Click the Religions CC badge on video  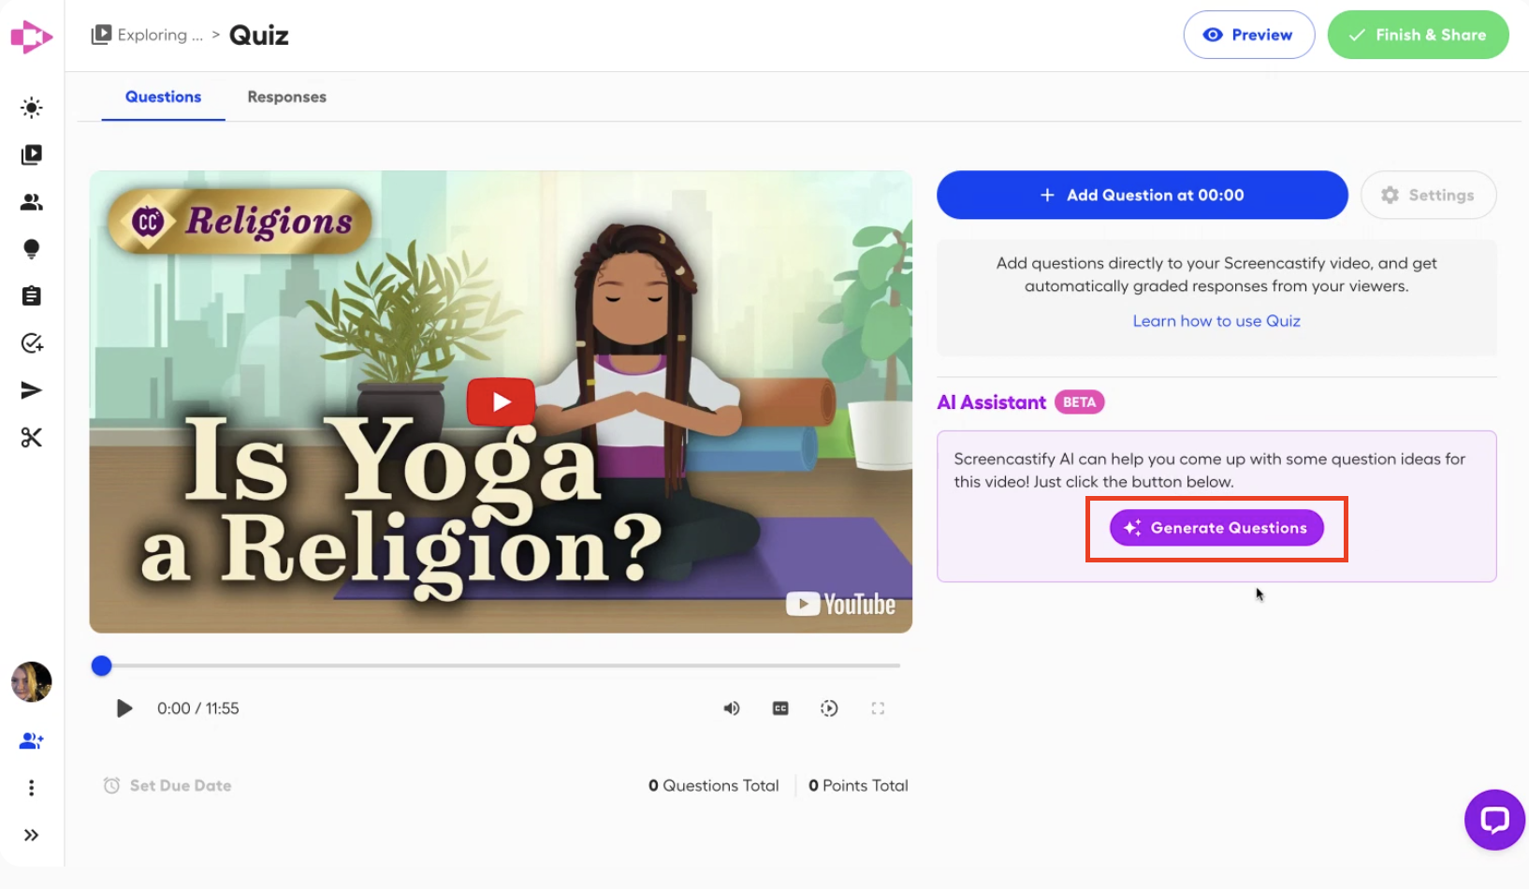tap(240, 222)
